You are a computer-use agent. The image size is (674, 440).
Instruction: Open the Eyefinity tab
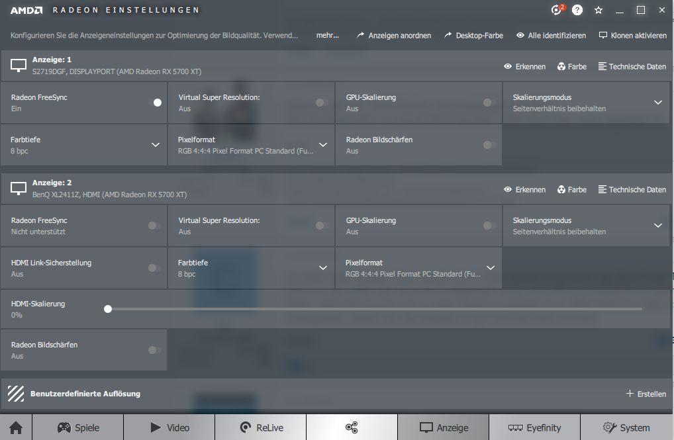535,427
